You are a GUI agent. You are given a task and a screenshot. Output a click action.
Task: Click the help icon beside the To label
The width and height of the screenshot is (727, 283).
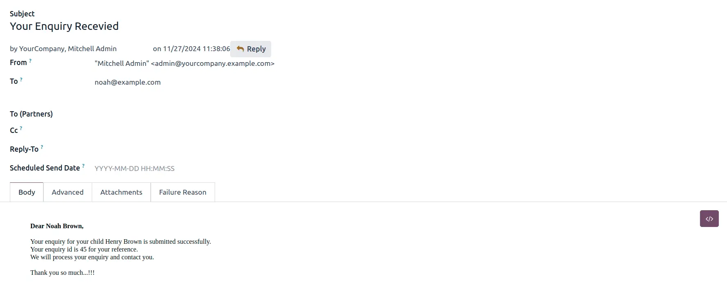(x=21, y=79)
